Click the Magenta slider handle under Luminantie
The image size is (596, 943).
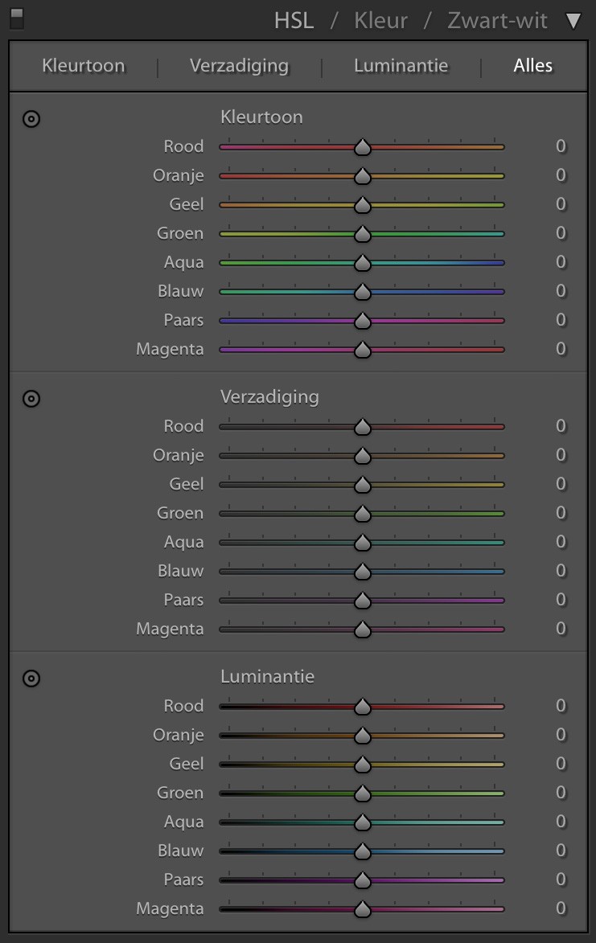pos(363,908)
